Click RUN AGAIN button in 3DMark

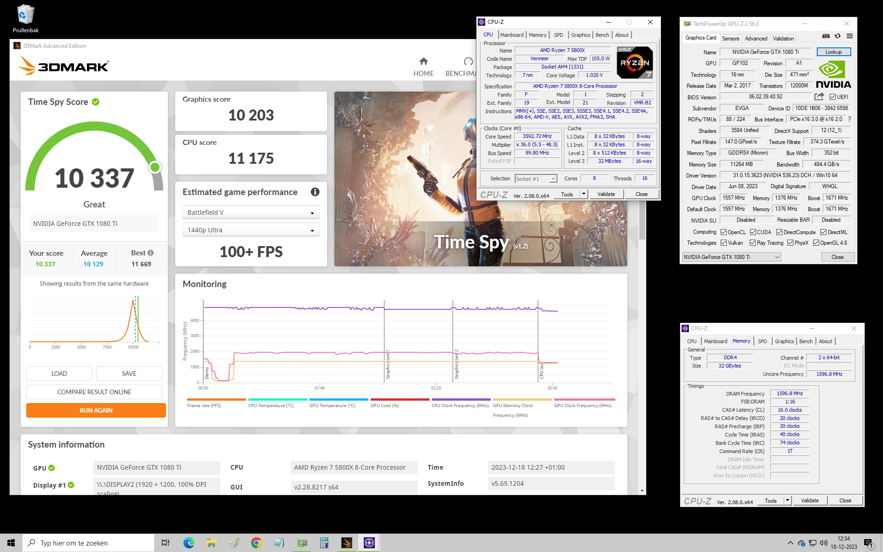[96, 410]
